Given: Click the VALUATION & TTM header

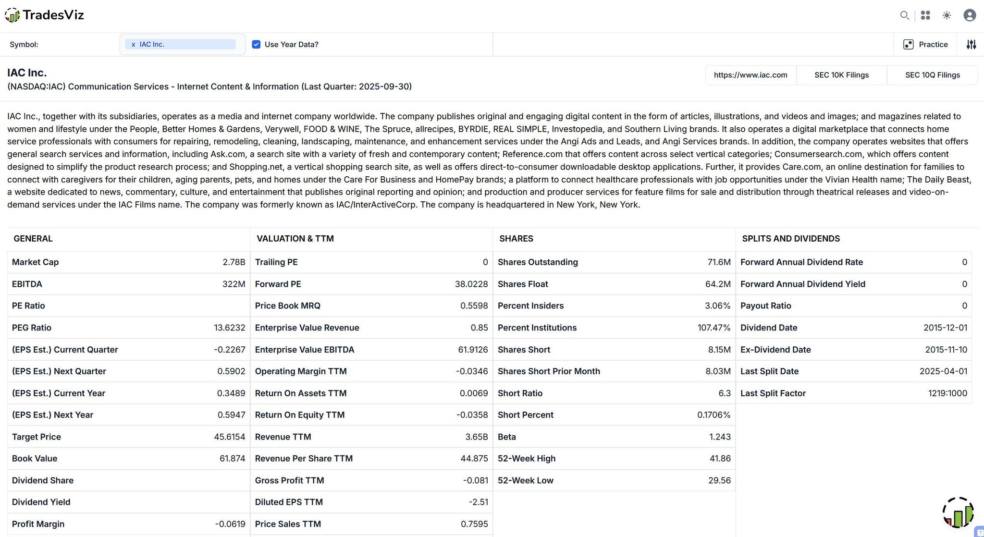Looking at the screenshot, I should (295, 239).
